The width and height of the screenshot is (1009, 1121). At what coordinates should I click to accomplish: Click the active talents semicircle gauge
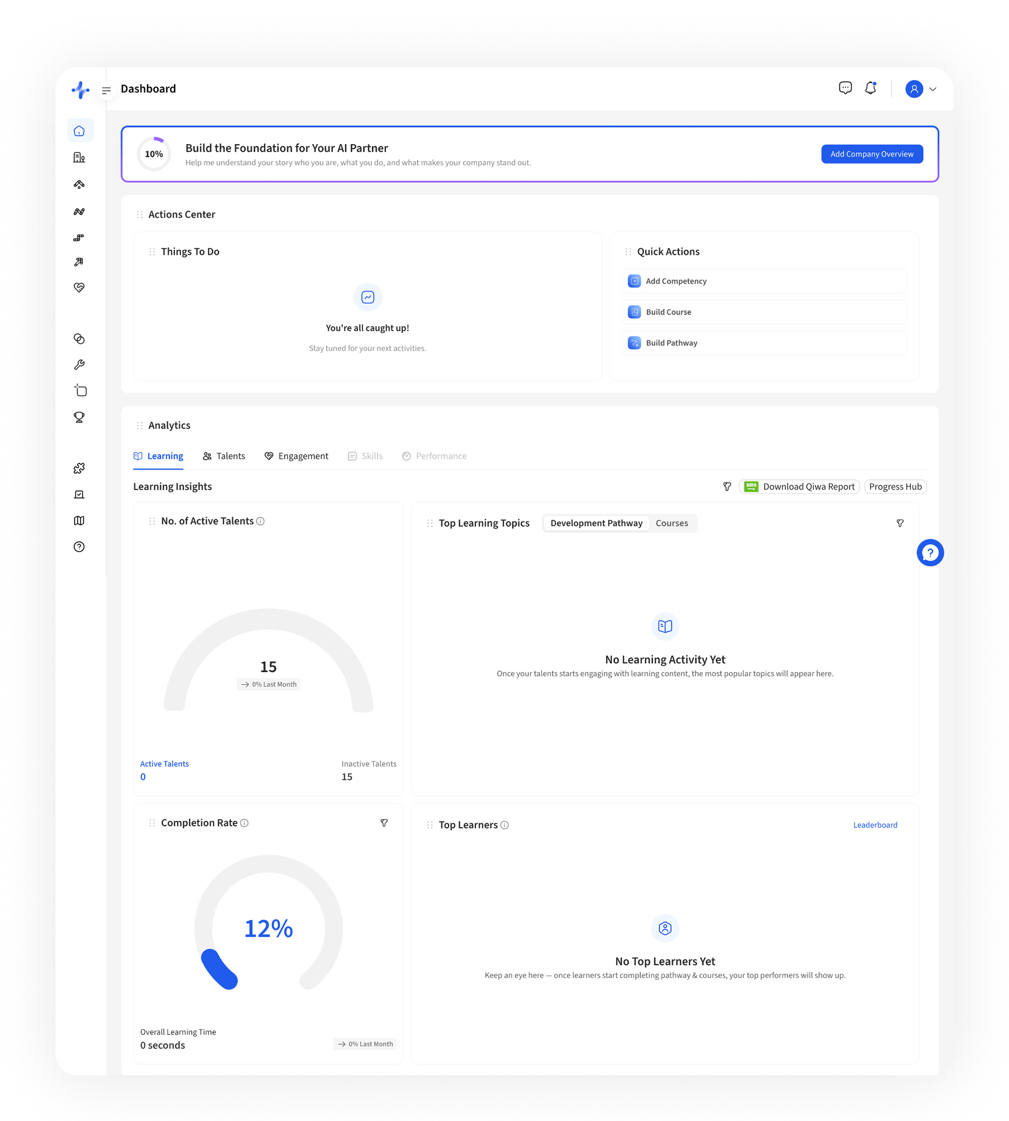pos(269,660)
